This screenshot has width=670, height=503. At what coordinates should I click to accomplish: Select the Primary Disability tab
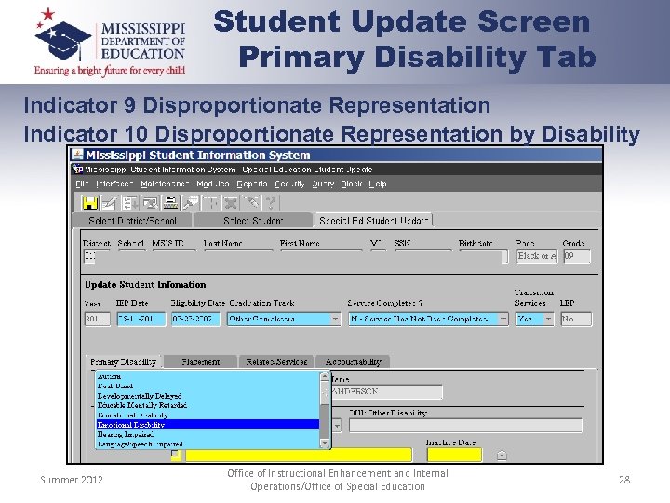[x=124, y=361]
